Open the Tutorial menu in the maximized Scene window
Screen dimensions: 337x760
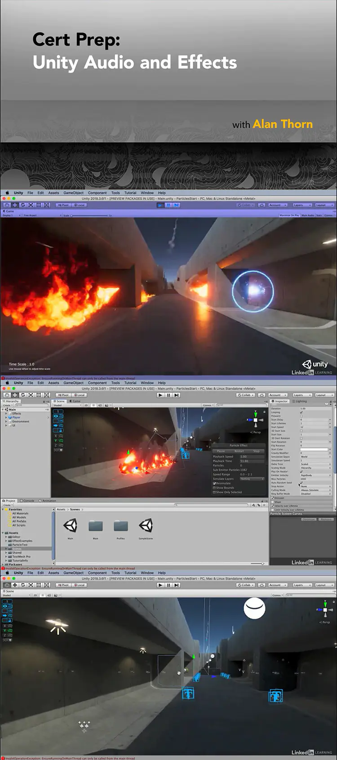(130, 573)
